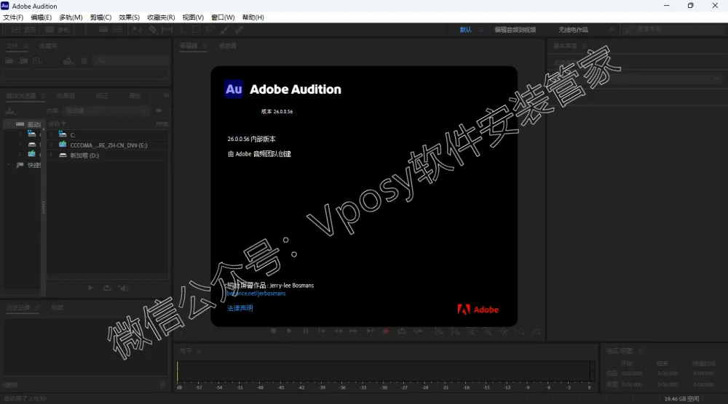
Task: Open the Files (文件) panel menu icon
Action: click(25, 46)
